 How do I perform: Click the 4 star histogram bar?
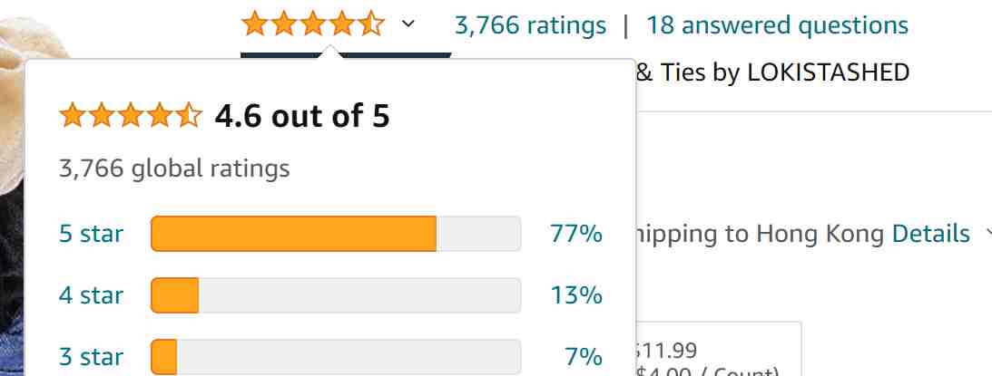pos(336,295)
